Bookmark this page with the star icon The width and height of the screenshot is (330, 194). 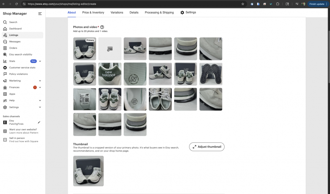[243, 4]
